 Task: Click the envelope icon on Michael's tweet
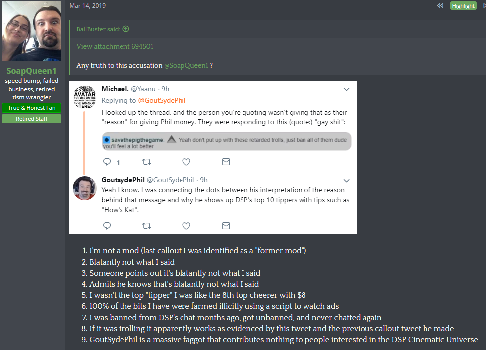pyautogui.click(x=226, y=162)
